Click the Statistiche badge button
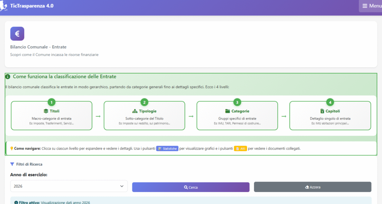 (x=167, y=149)
